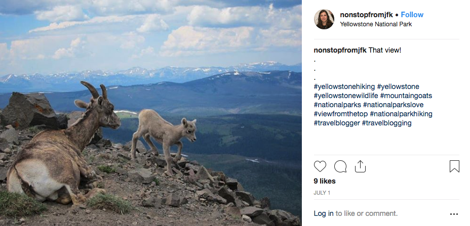Open the #viewfromthetop hashtag
The width and height of the screenshot is (470, 226).
341,114
